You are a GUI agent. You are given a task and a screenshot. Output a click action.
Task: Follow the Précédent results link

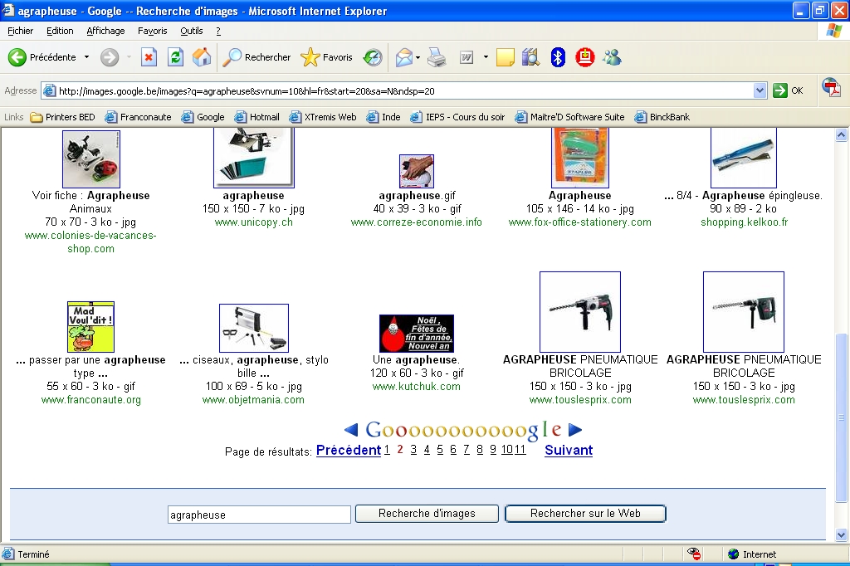pos(349,450)
